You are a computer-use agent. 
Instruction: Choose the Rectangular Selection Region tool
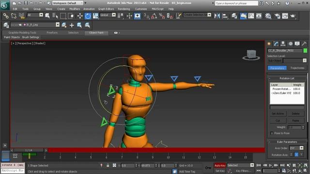[x=63, y=15]
